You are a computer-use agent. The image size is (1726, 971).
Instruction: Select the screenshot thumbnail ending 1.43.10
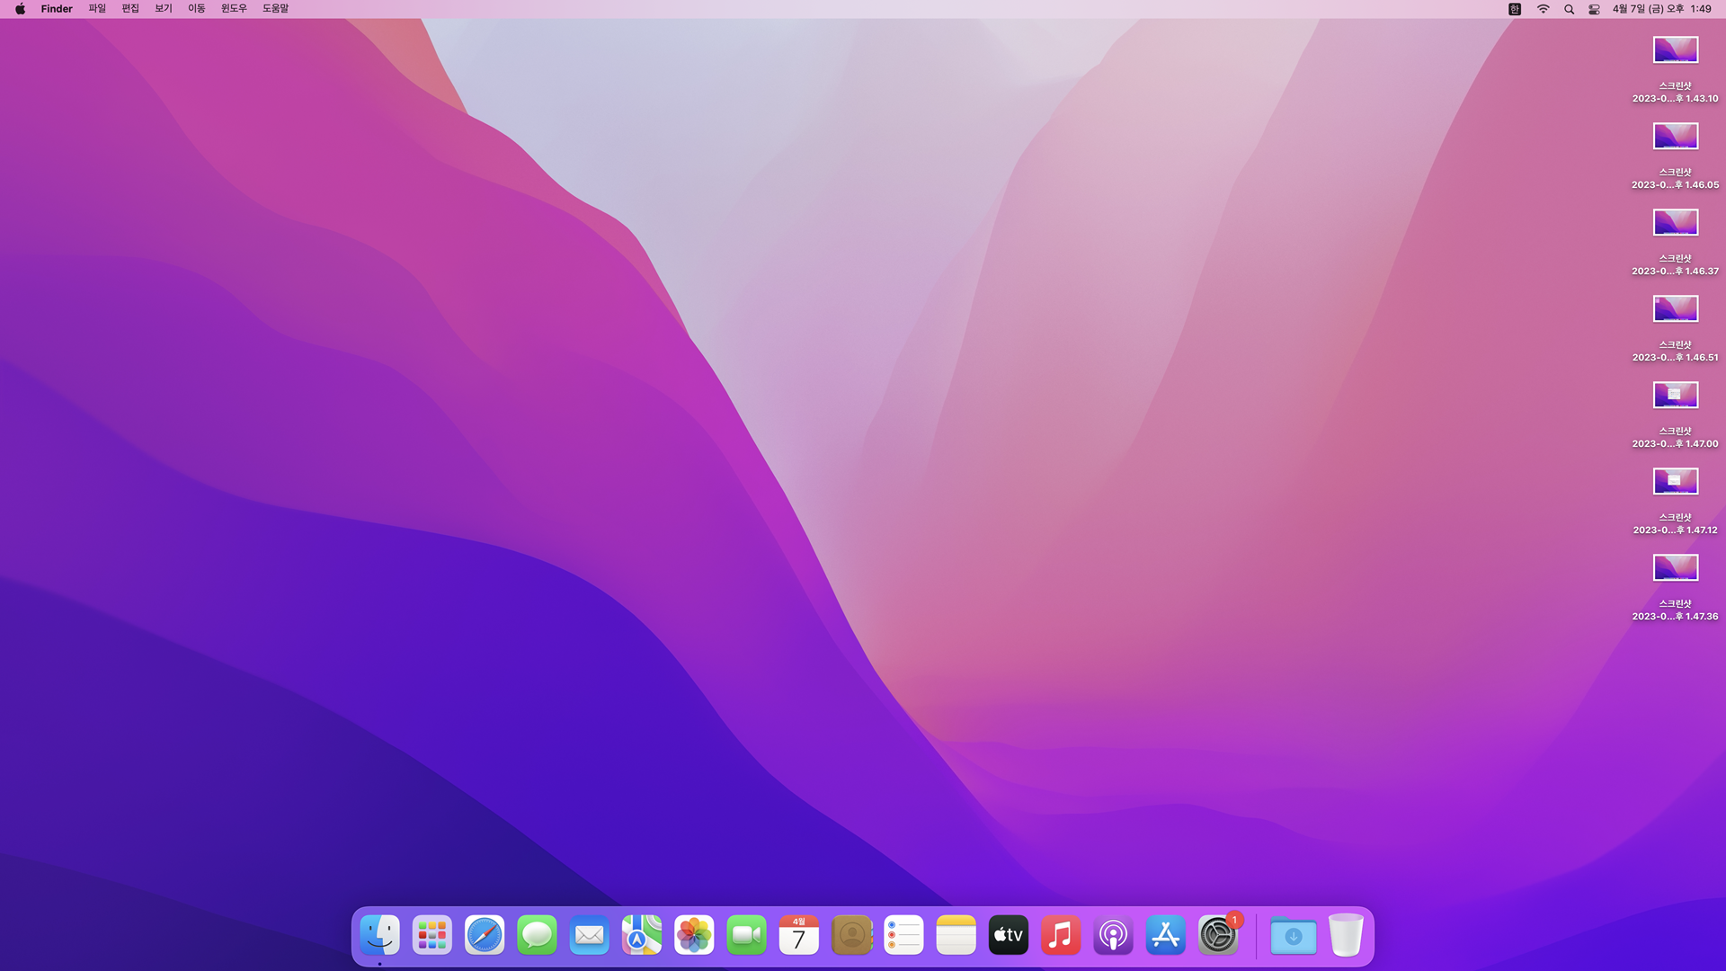tap(1675, 50)
